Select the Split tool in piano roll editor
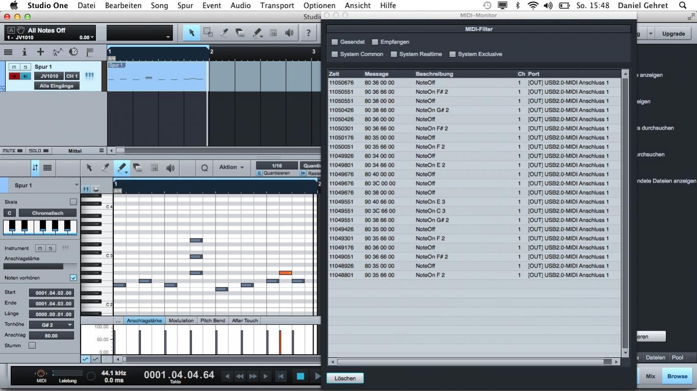 pyautogui.click(x=105, y=167)
